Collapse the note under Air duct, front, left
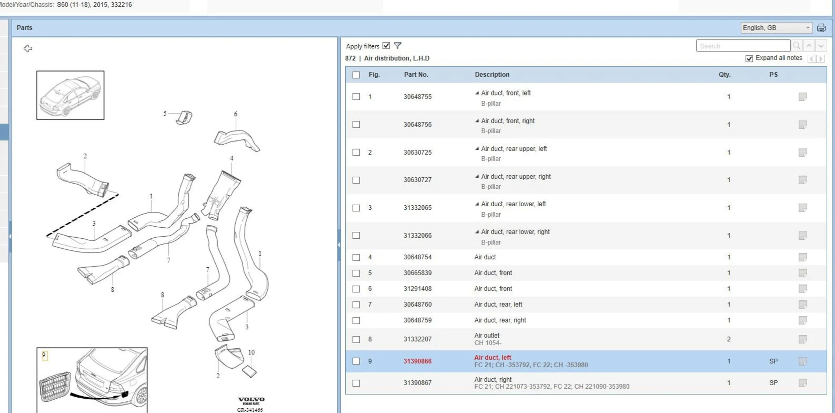The height and width of the screenshot is (413, 835). click(477, 93)
